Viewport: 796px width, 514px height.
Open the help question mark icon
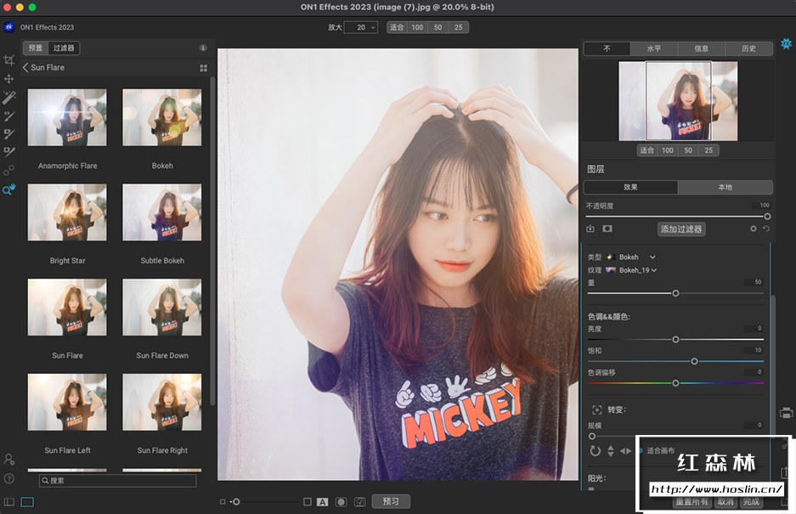[x=8, y=478]
